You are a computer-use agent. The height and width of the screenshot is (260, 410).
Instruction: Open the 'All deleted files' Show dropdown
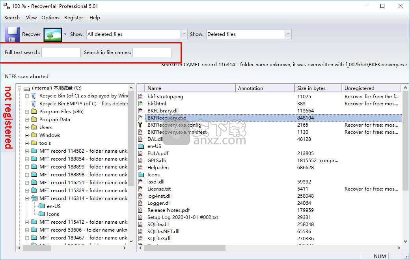184,34
